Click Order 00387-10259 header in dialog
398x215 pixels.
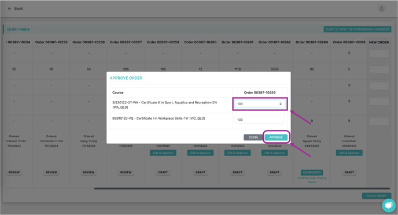pos(260,92)
